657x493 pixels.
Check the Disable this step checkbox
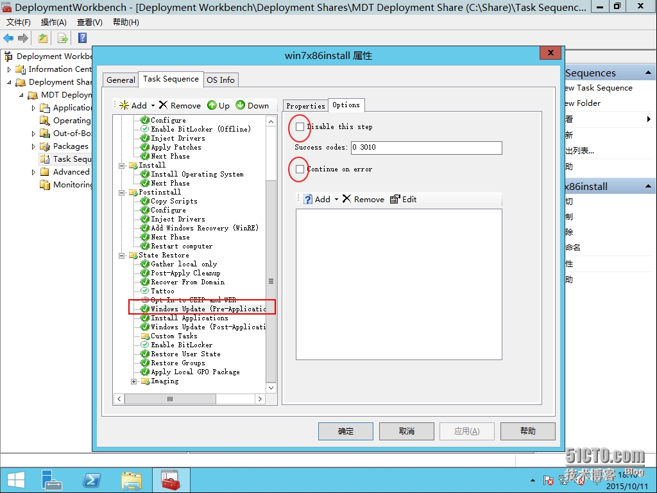300,126
